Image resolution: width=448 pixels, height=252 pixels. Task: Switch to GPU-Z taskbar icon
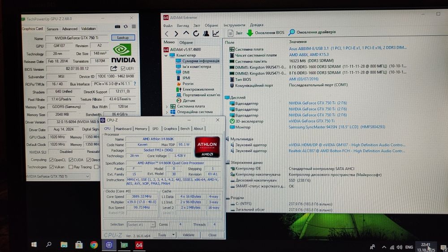point(124,245)
